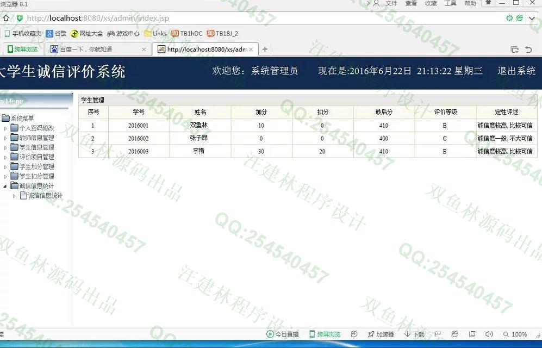Click the 跨屏浏览 status bar button
This screenshot has height=348, width=542.
[325, 334]
